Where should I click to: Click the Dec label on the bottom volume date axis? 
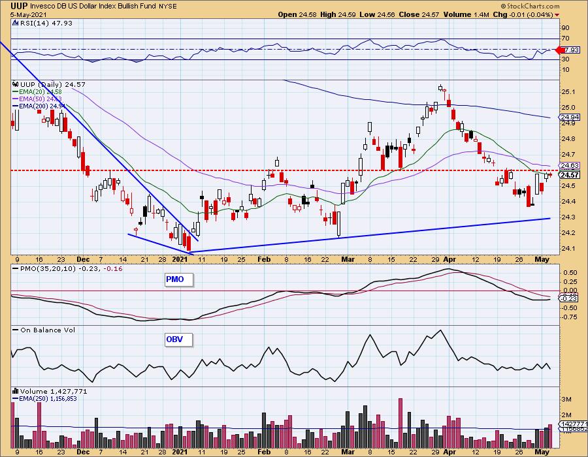(x=83, y=452)
